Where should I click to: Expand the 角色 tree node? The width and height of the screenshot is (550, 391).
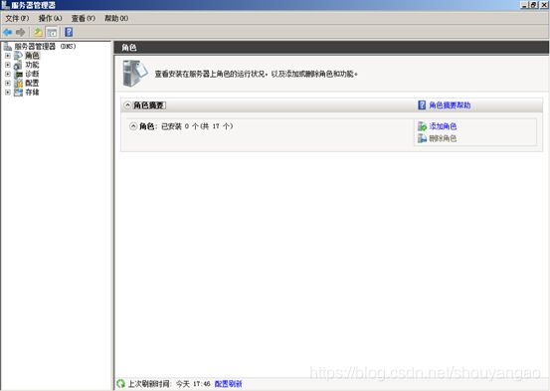pos(8,56)
